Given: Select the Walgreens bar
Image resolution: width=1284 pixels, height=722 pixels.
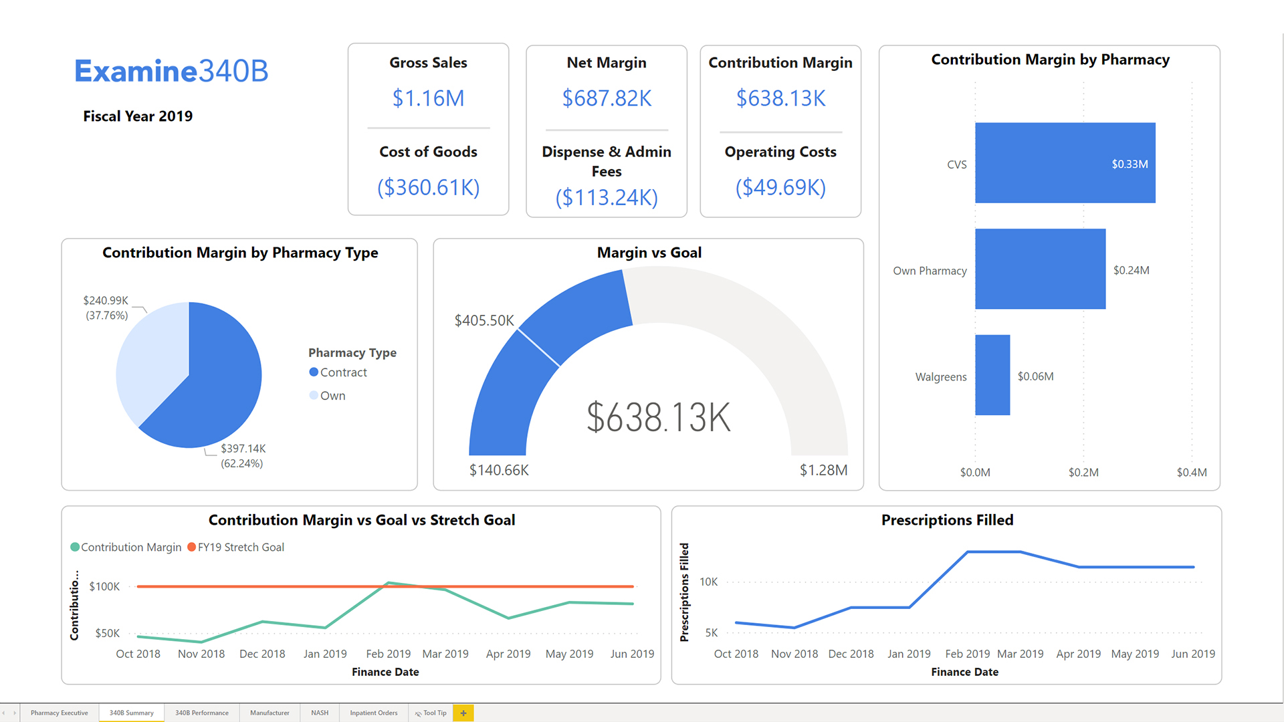Looking at the screenshot, I should pos(992,375).
